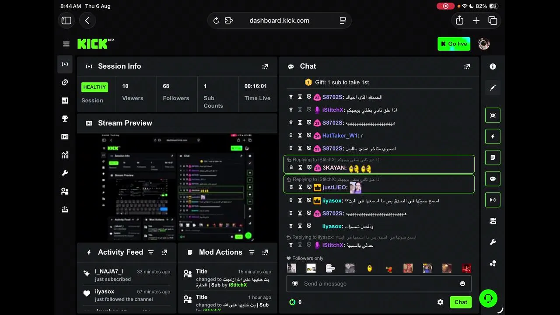Open the support headset button

488,298
